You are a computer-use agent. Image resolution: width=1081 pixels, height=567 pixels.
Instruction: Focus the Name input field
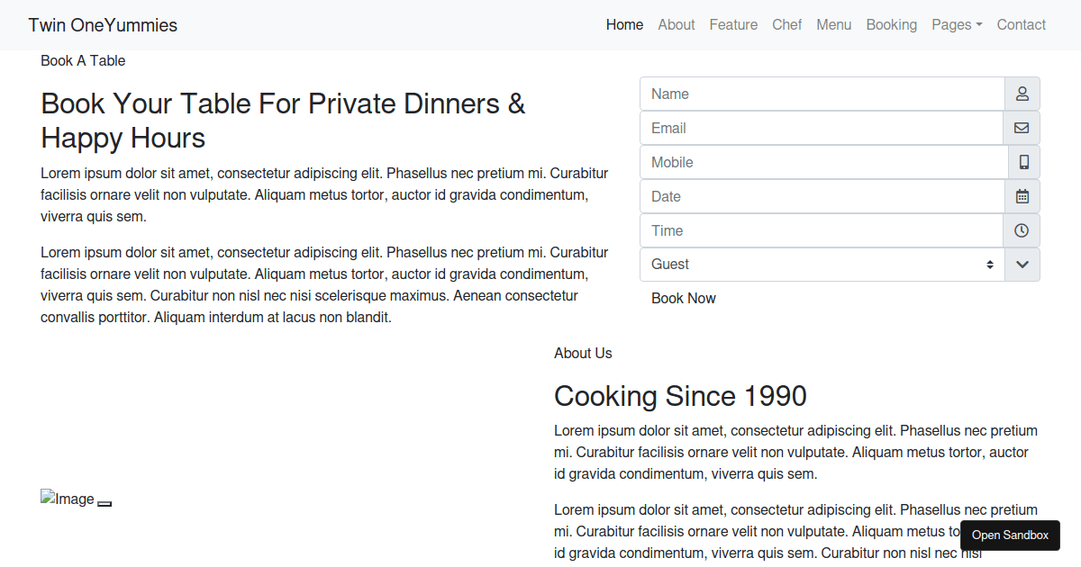(822, 94)
